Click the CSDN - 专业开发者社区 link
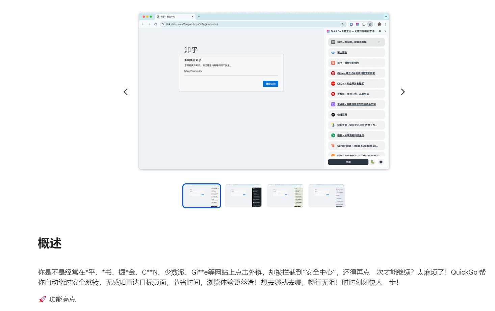Screen dimensions: 495x311 (350, 84)
